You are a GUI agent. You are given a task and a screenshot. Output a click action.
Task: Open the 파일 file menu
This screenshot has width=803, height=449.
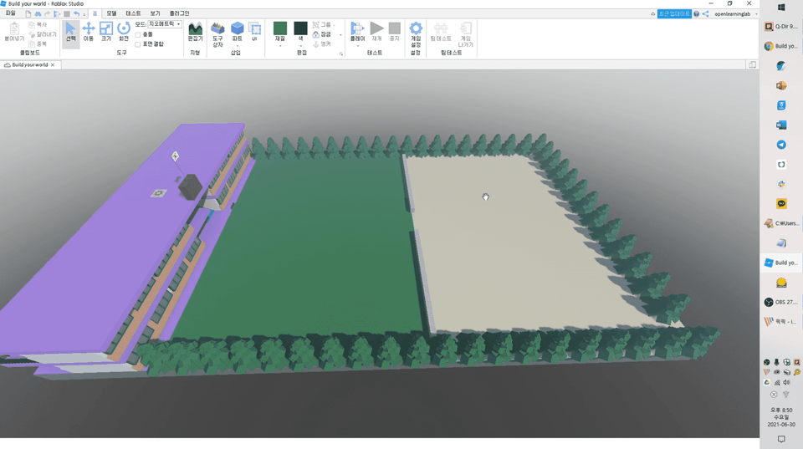click(x=10, y=13)
